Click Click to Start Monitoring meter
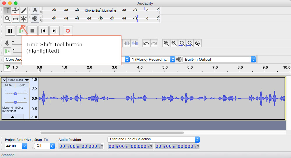 pyautogui.click(x=100, y=10)
